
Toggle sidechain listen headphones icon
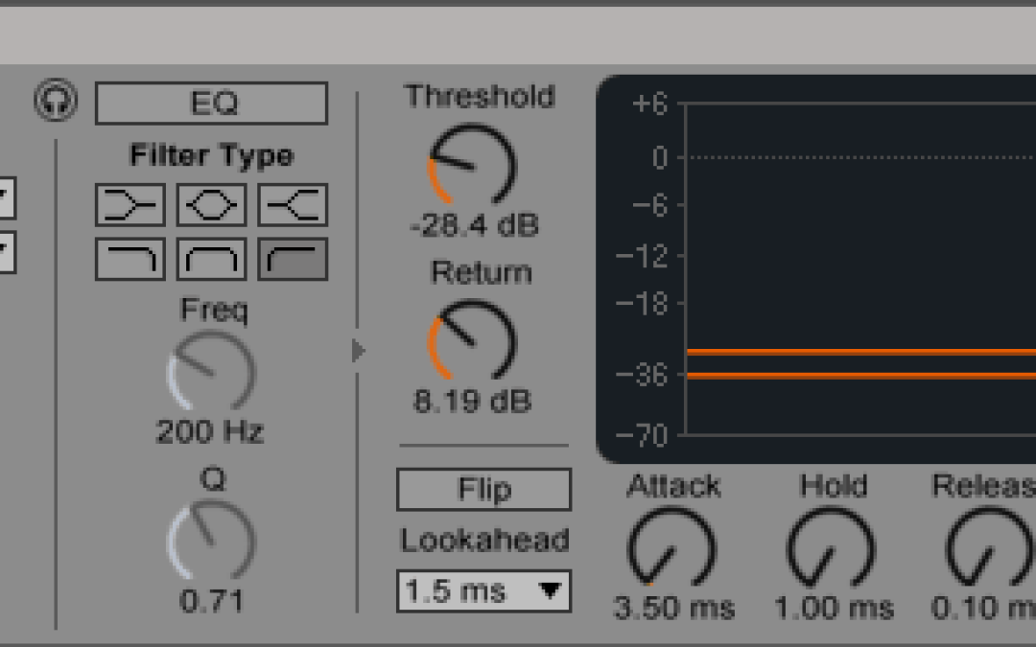(x=56, y=100)
